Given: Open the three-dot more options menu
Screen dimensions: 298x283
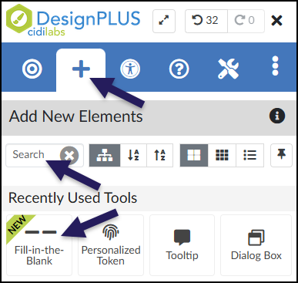Looking at the screenshot, I should (275, 66).
